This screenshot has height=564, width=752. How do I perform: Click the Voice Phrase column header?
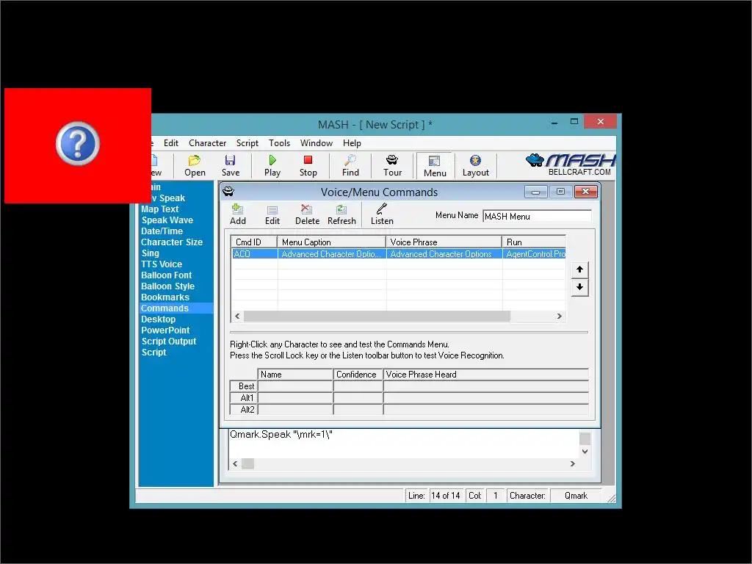tap(444, 242)
